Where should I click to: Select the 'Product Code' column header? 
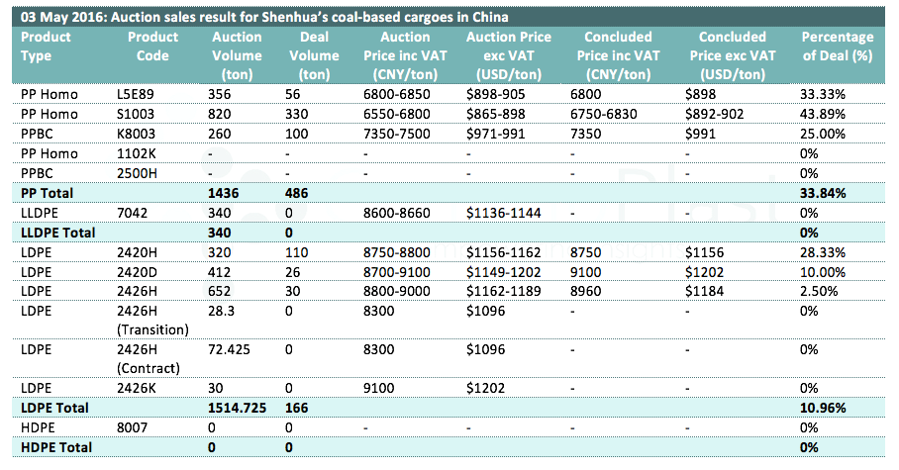coord(152,47)
